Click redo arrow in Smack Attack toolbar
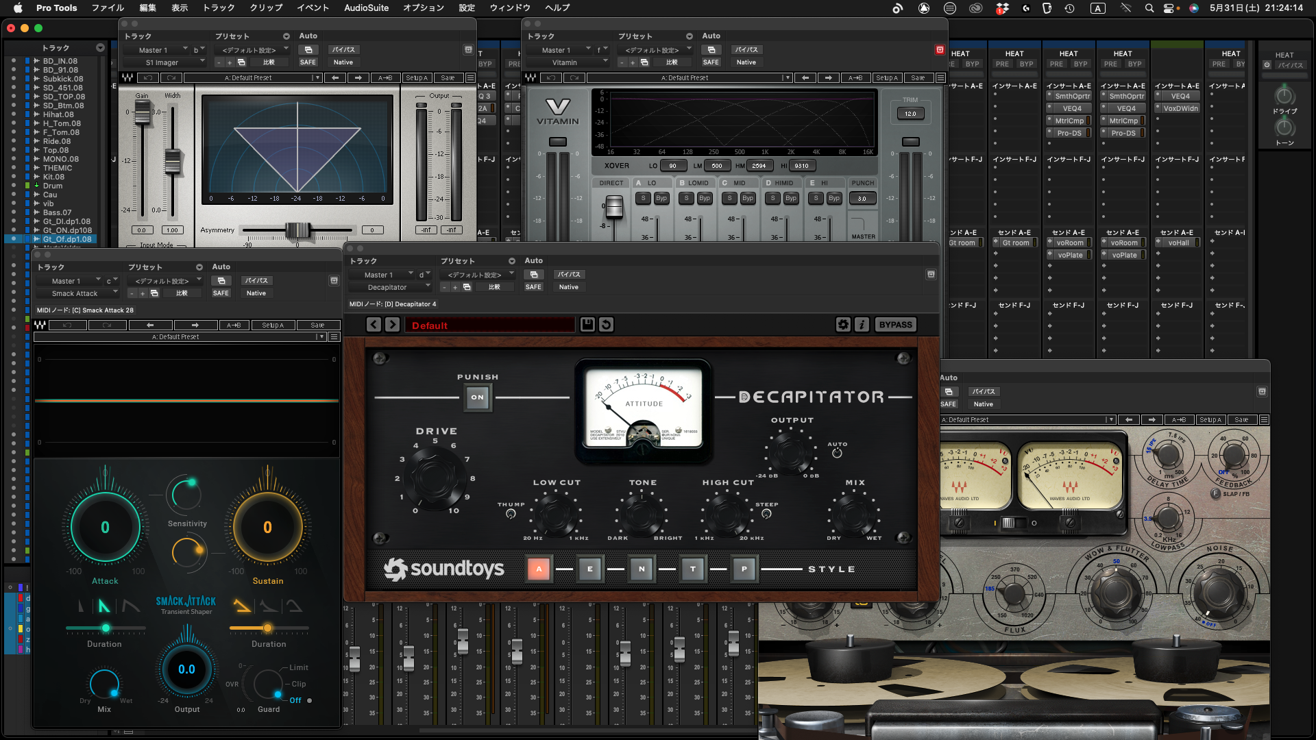The width and height of the screenshot is (1316, 740). (x=107, y=325)
